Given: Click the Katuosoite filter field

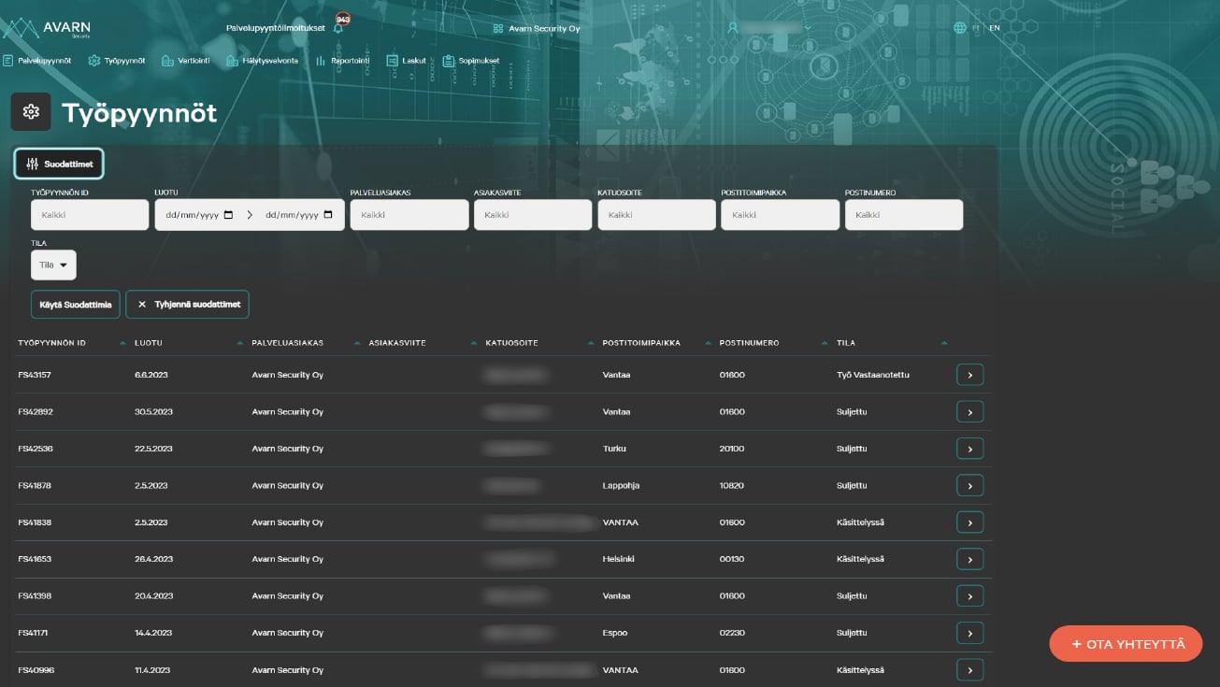Looking at the screenshot, I should (656, 215).
